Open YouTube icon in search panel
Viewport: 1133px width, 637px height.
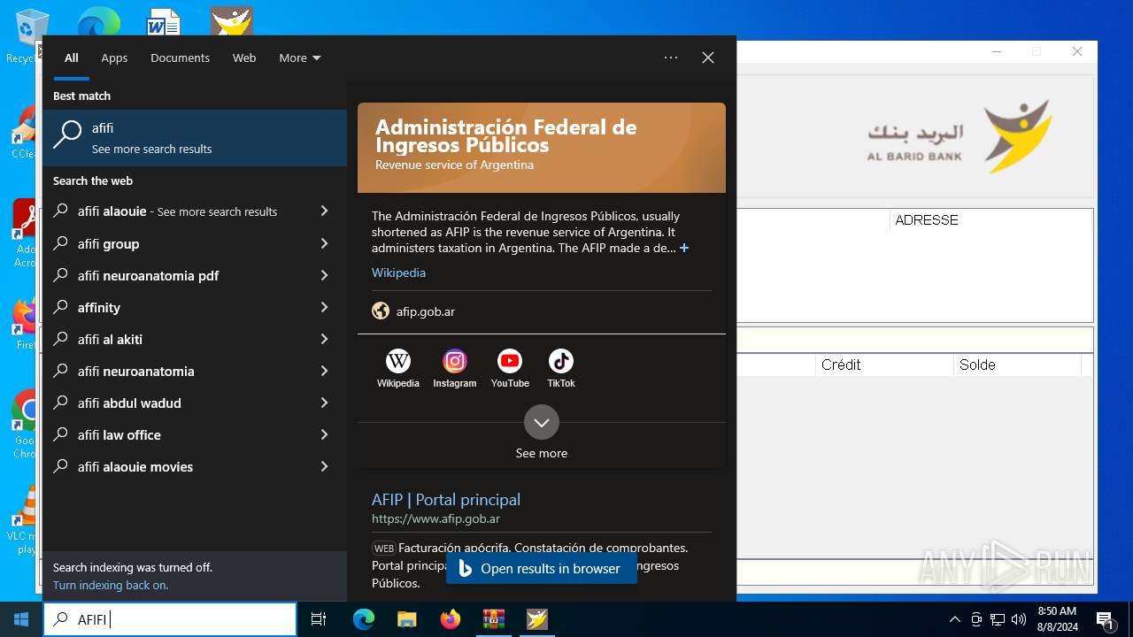point(510,361)
